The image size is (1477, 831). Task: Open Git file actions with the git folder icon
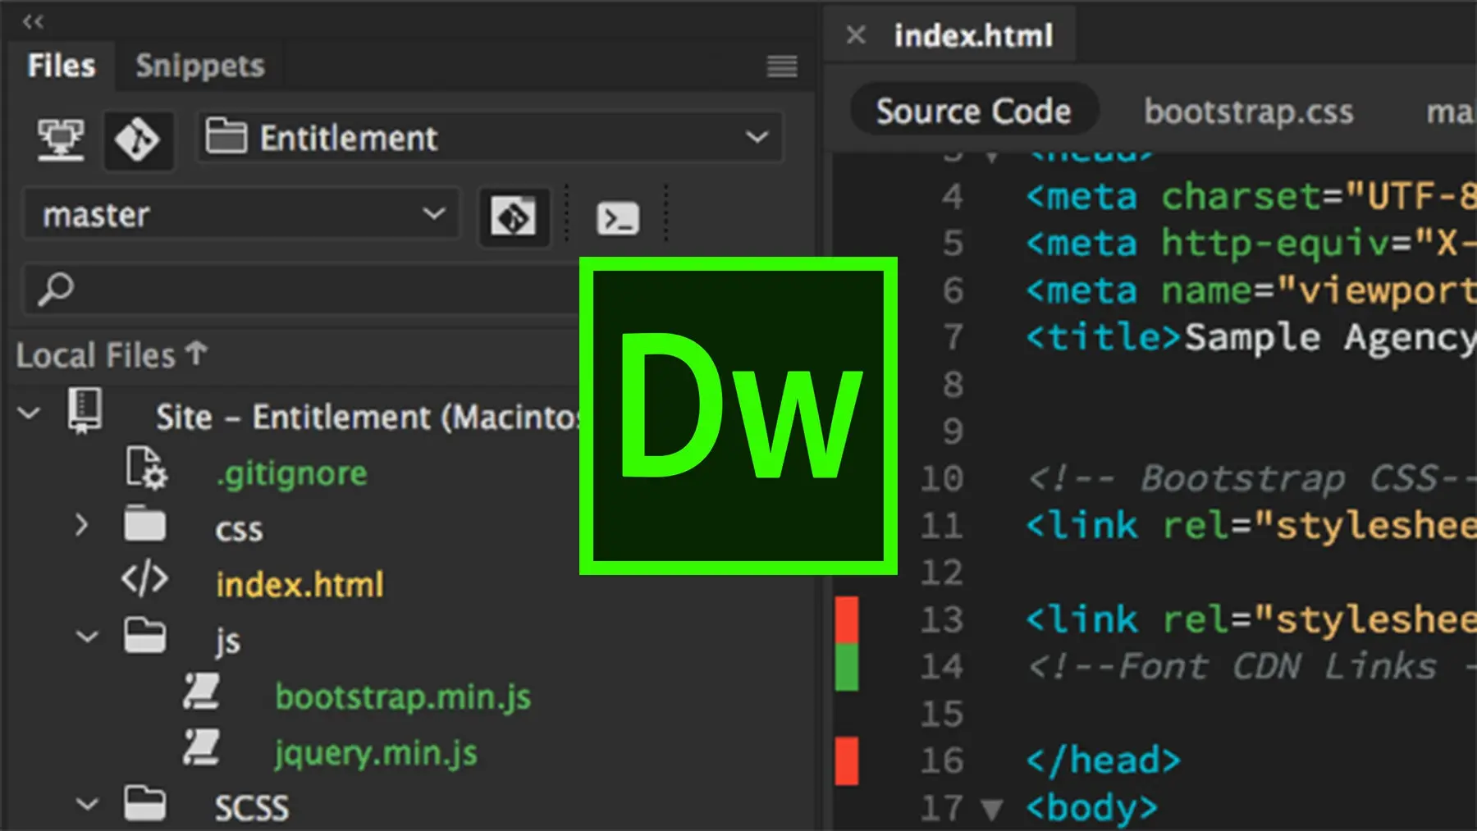[x=514, y=216]
